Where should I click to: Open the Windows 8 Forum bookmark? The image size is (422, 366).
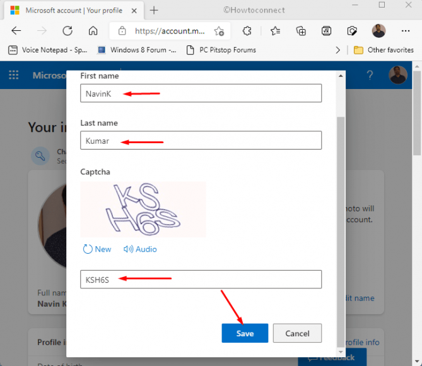click(137, 50)
